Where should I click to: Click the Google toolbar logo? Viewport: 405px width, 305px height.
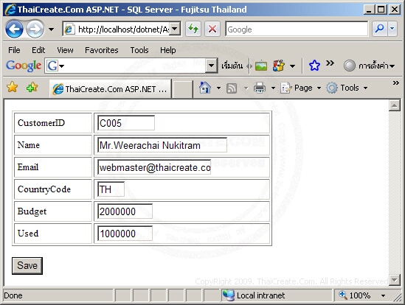(x=24, y=66)
